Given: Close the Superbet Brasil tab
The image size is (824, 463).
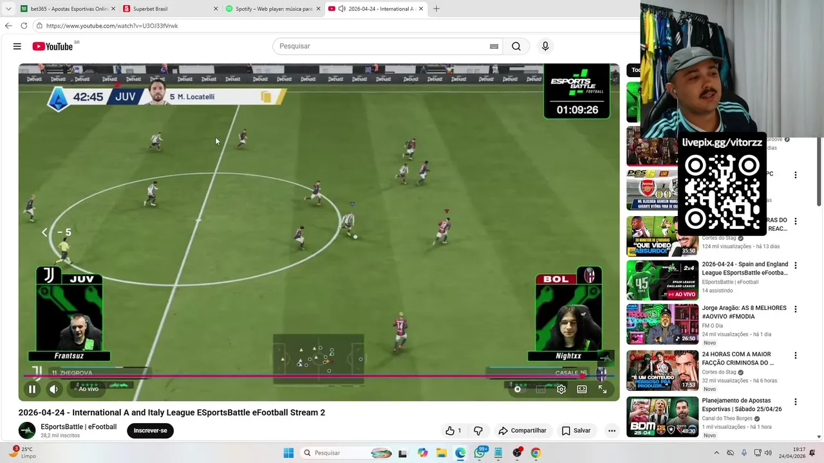Looking at the screenshot, I should (x=215, y=9).
